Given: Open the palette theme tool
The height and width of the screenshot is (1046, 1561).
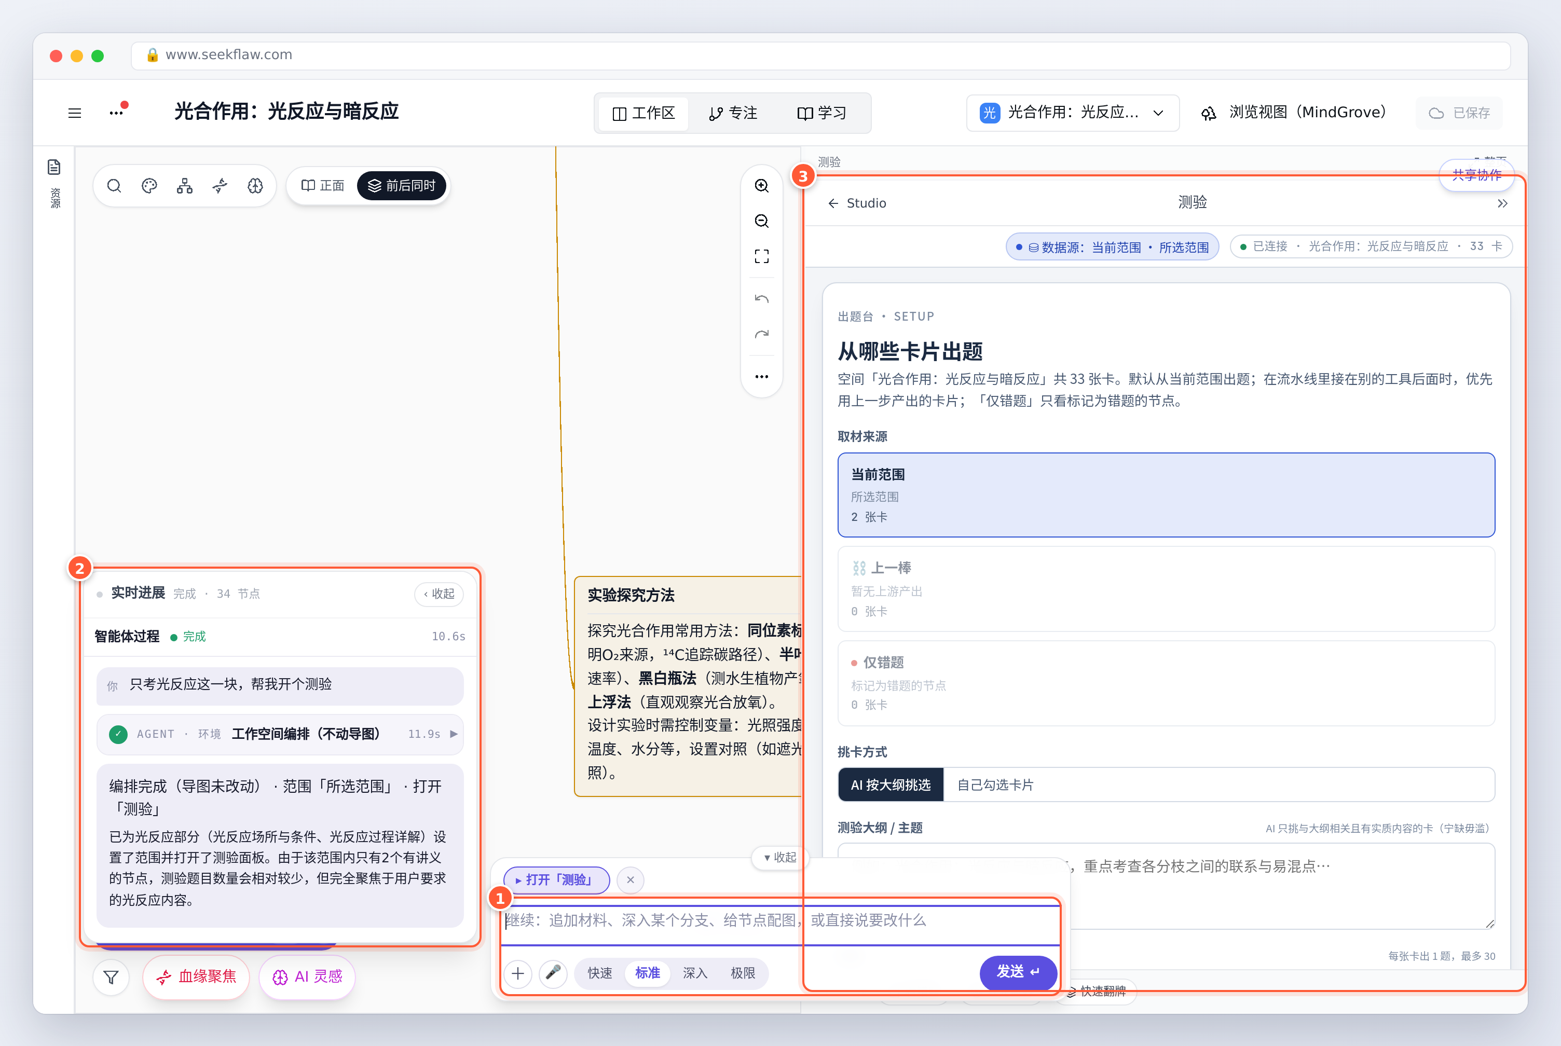Looking at the screenshot, I should (x=149, y=185).
